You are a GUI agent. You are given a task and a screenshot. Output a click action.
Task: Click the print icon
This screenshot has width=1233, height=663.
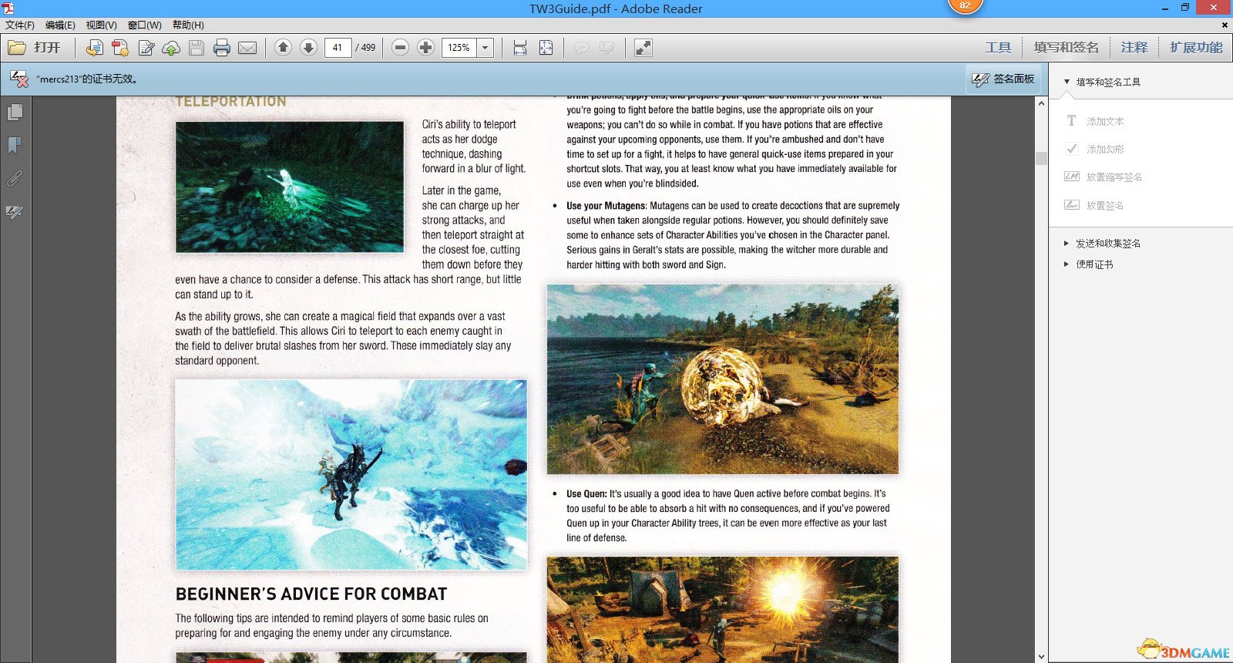coord(222,48)
